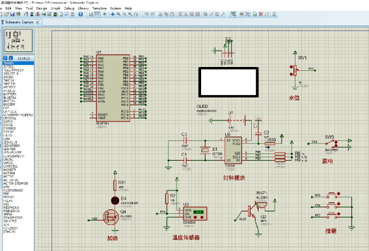Viewport: 369px width, 251px height.
Task: Open the System menu
Action: pyautogui.click(x=116, y=8)
